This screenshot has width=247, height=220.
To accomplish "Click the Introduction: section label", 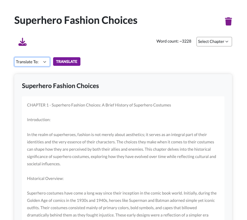I will pyautogui.click(x=39, y=120).
